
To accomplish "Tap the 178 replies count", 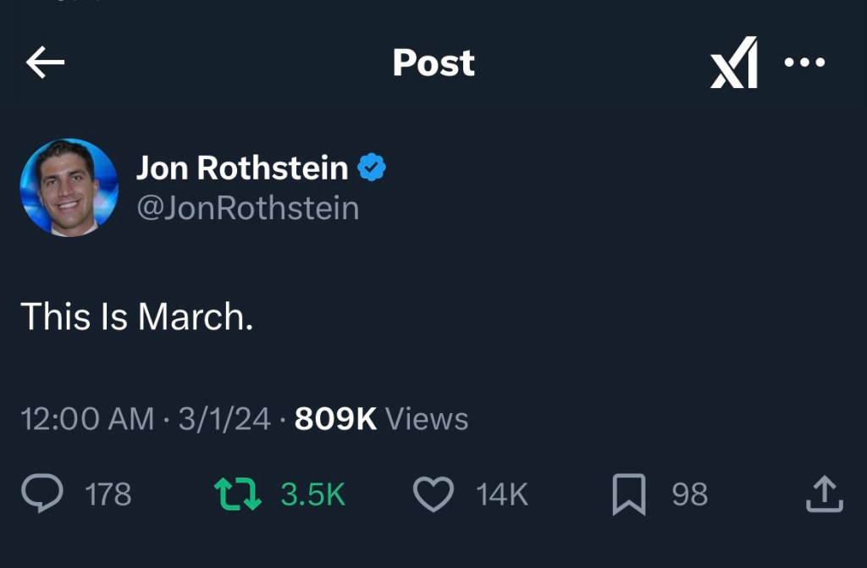I will pyautogui.click(x=108, y=494).
